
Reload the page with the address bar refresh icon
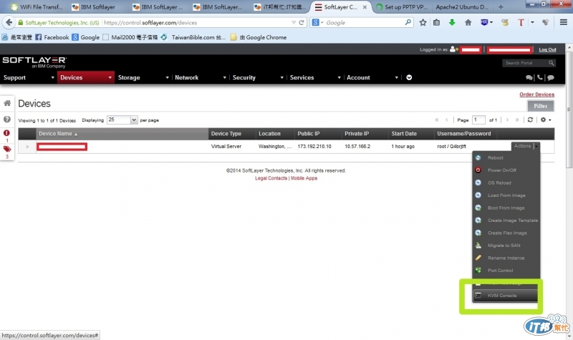(302, 23)
